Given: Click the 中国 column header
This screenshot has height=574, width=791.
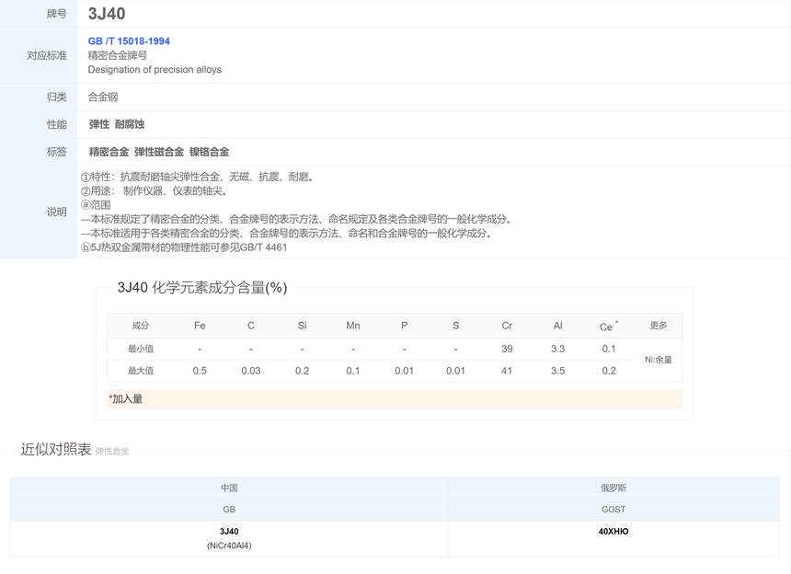Looking at the screenshot, I should pyautogui.click(x=229, y=488).
